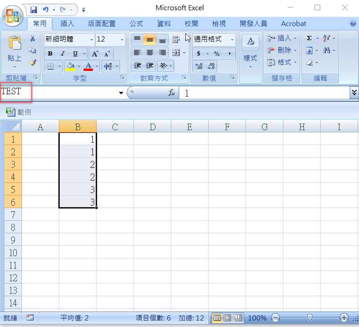Click the Increase Font Size icon
Viewport: 359px width, 327px height.
pos(95,54)
